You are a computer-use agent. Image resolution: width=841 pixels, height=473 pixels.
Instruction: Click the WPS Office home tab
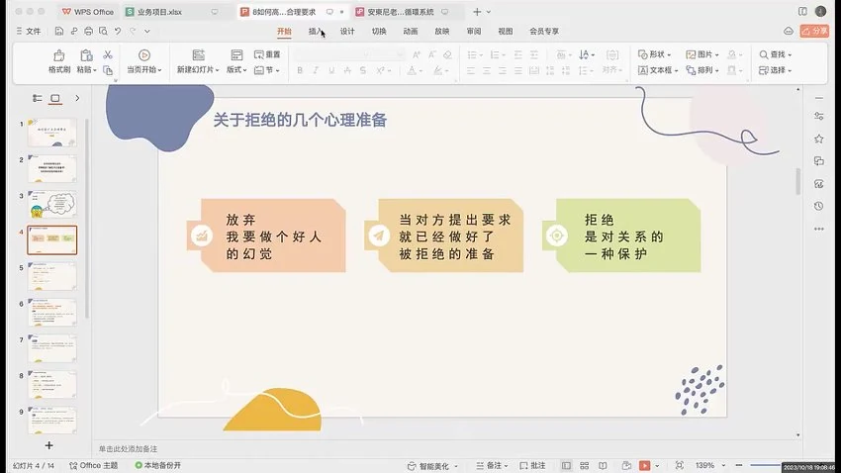coord(87,11)
